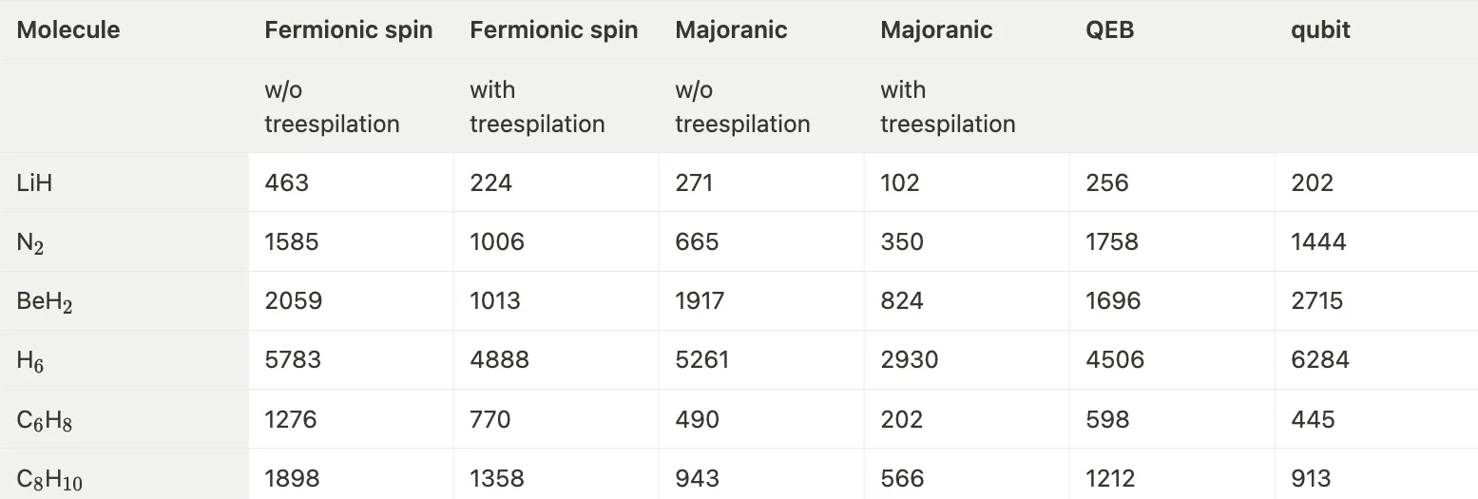The height and width of the screenshot is (499, 1478).
Task: Click the QEB column header
Action: click(1109, 30)
